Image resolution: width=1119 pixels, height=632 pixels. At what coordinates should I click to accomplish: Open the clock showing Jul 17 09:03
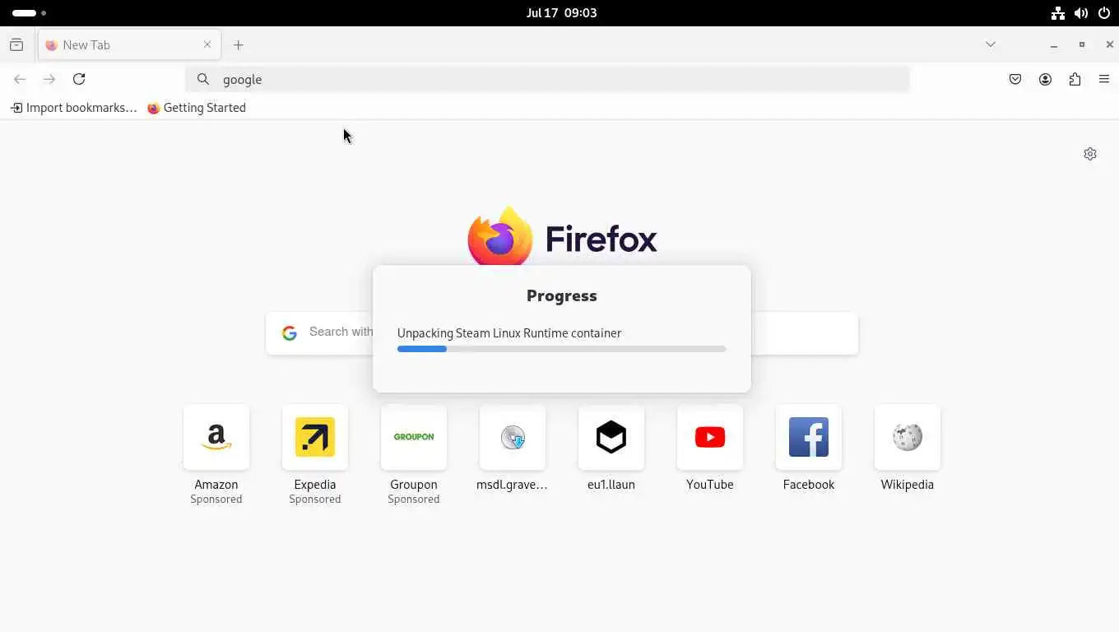[x=562, y=13]
